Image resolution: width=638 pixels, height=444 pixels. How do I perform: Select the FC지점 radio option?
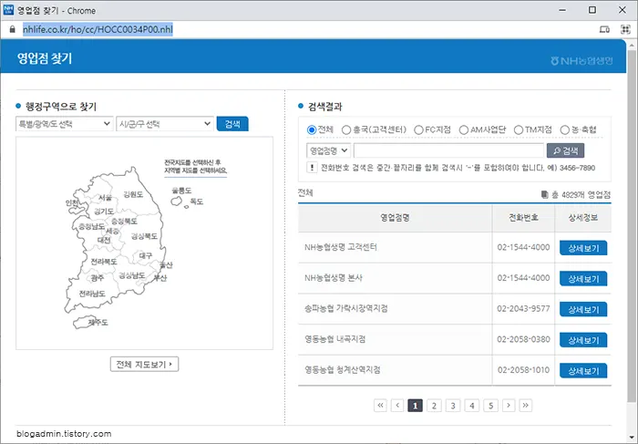[418, 129]
